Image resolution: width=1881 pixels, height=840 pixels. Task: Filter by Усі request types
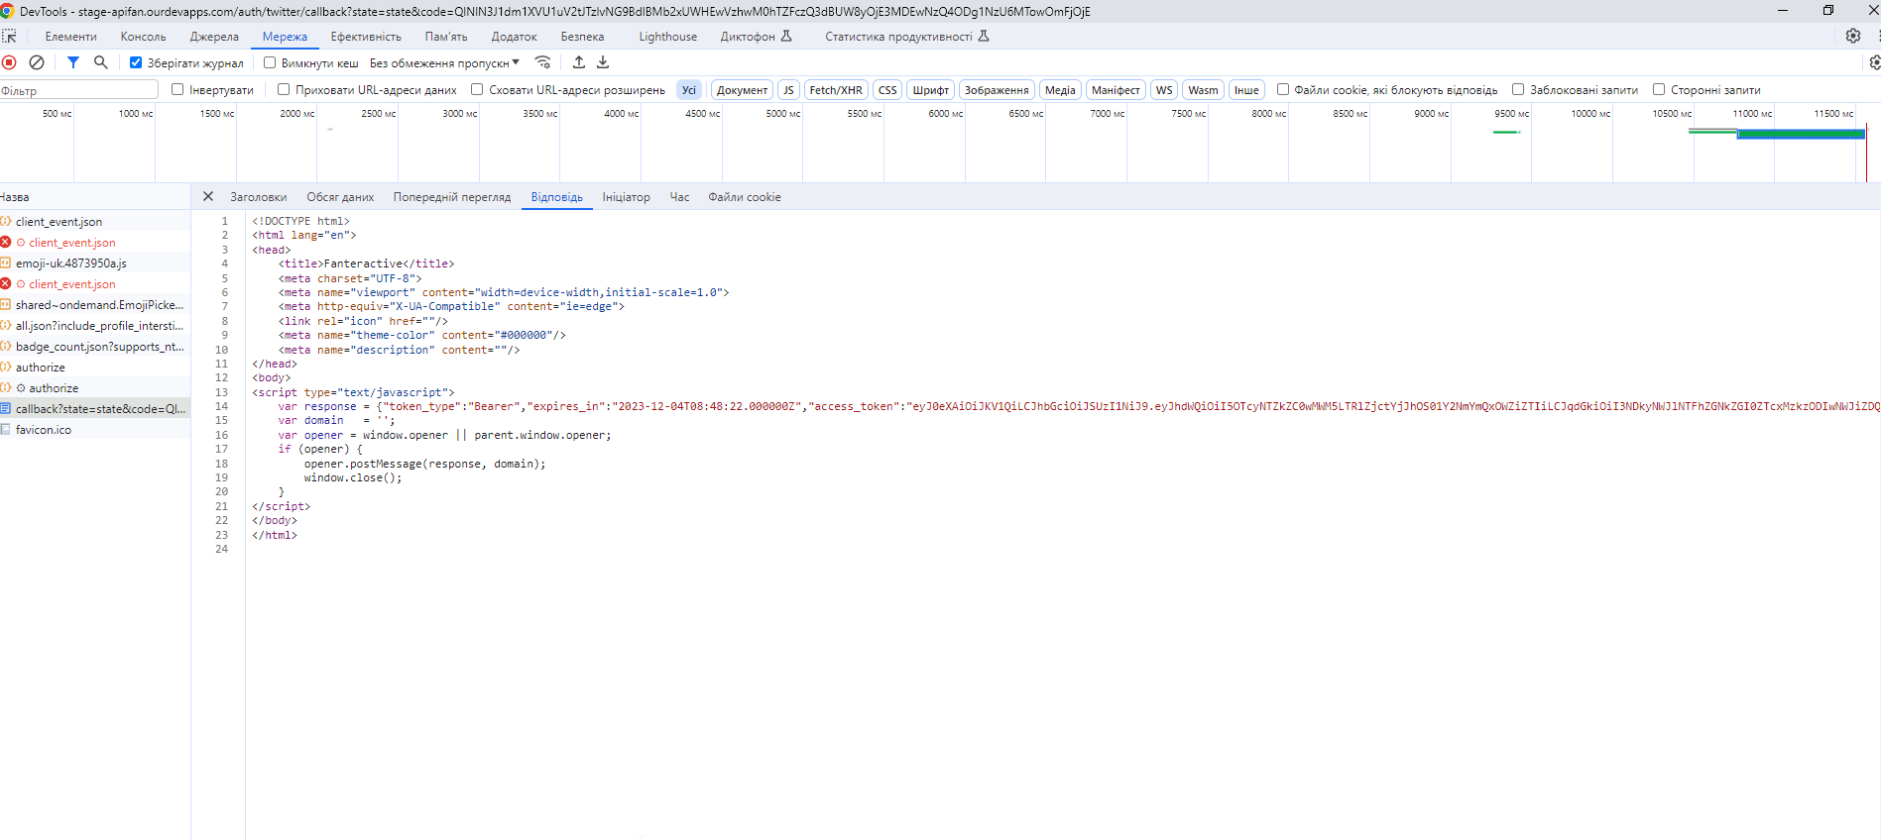coord(689,90)
